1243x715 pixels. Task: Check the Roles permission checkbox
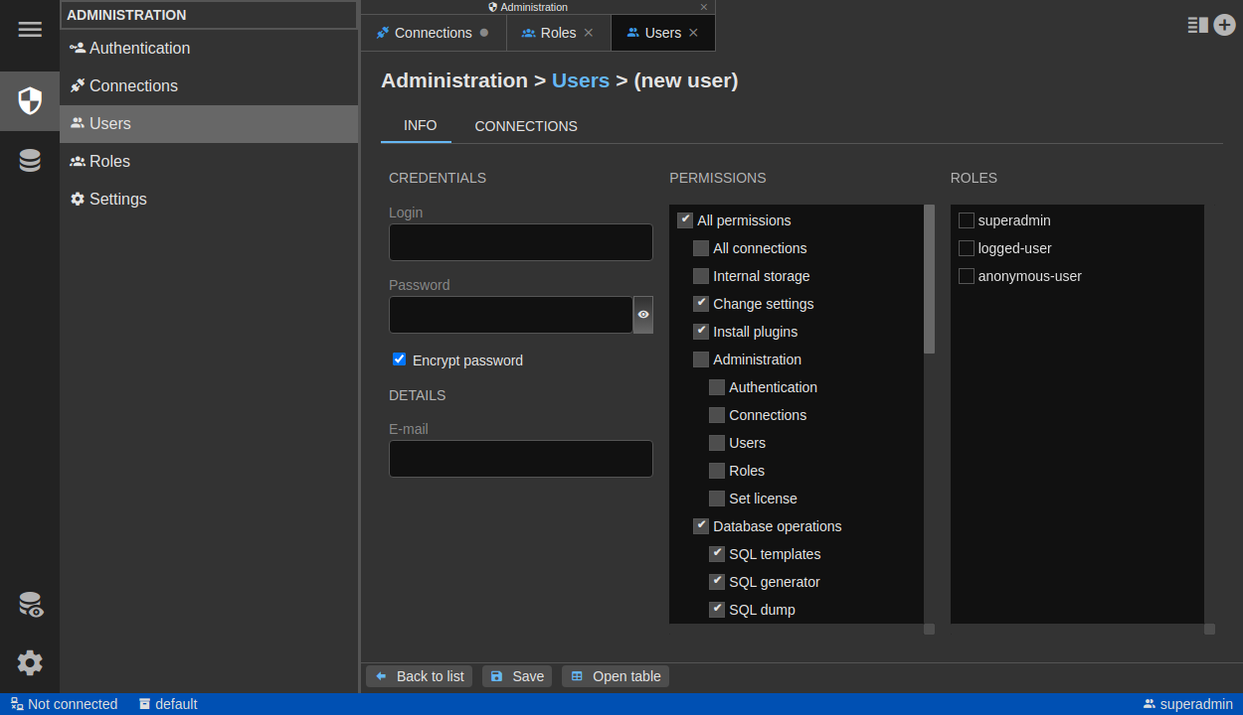717,471
